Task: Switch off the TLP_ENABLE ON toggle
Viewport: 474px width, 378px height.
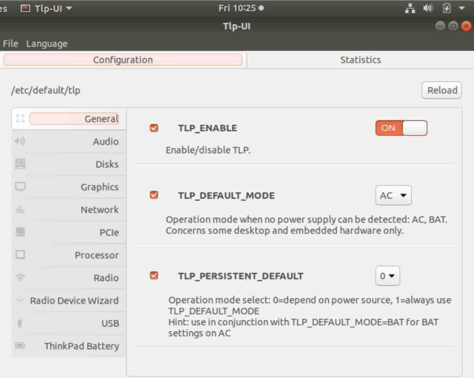Action: [x=401, y=128]
